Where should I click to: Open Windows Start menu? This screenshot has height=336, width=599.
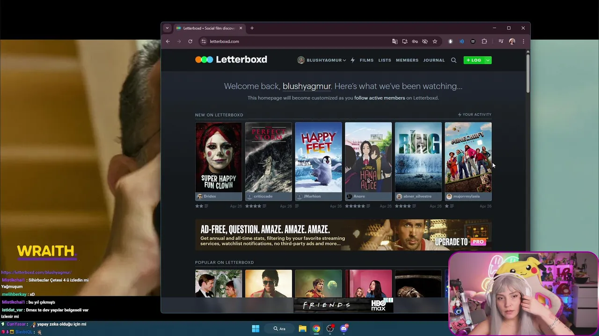pyautogui.click(x=256, y=329)
